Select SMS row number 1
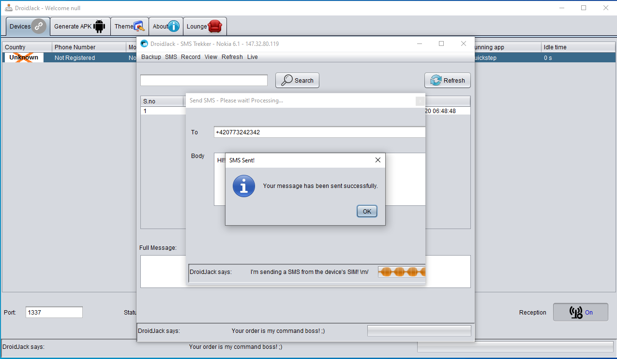 [162, 111]
